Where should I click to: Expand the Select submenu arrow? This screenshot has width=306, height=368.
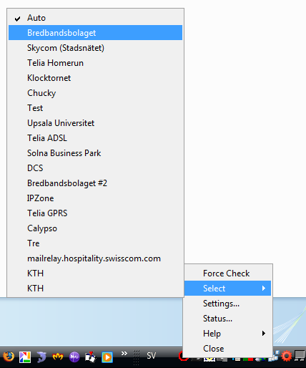(263, 289)
